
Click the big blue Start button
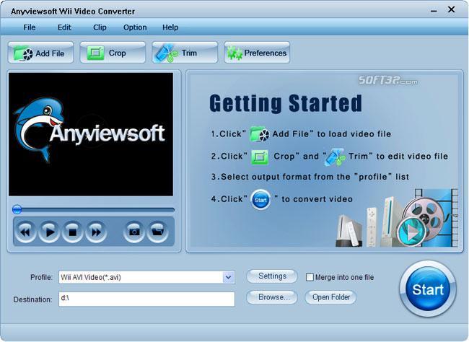point(428,289)
